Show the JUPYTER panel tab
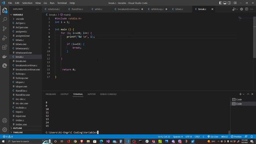This screenshot has width=256, height=144. pyautogui.click(x=92, y=94)
